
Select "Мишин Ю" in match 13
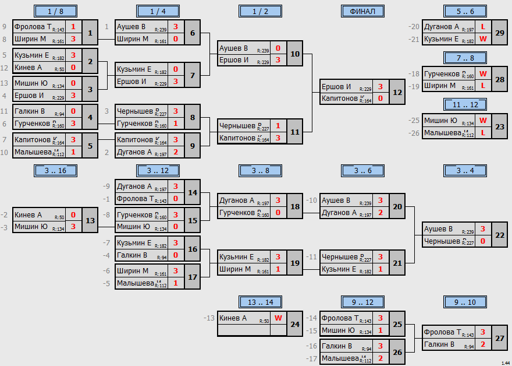click(31, 227)
